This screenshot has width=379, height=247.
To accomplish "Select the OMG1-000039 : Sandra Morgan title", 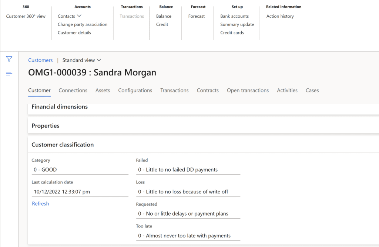I will 92,72.
